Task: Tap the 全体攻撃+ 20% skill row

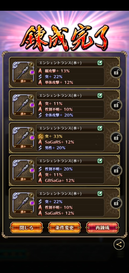Action: pos(70,115)
